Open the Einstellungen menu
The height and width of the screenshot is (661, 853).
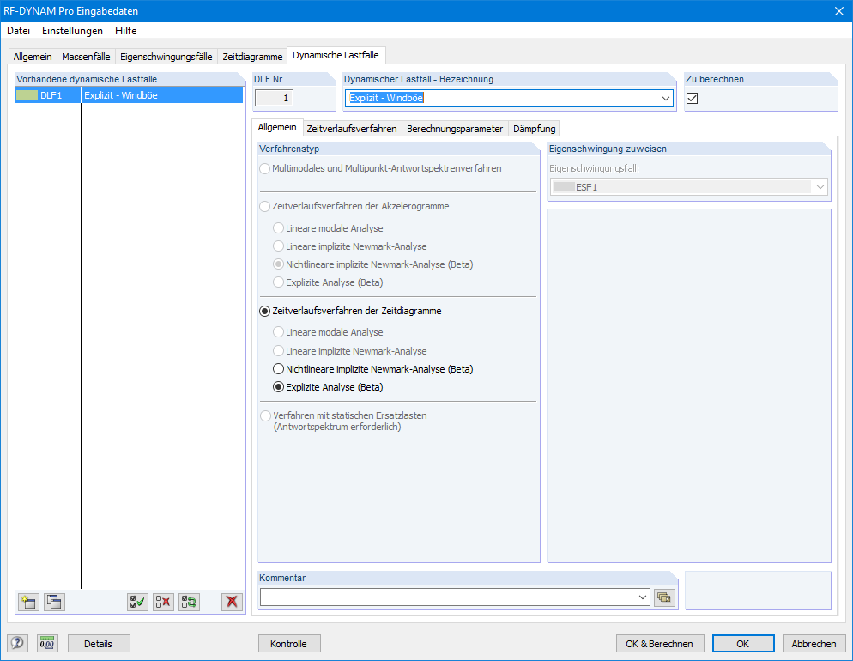tap(72, 31)
